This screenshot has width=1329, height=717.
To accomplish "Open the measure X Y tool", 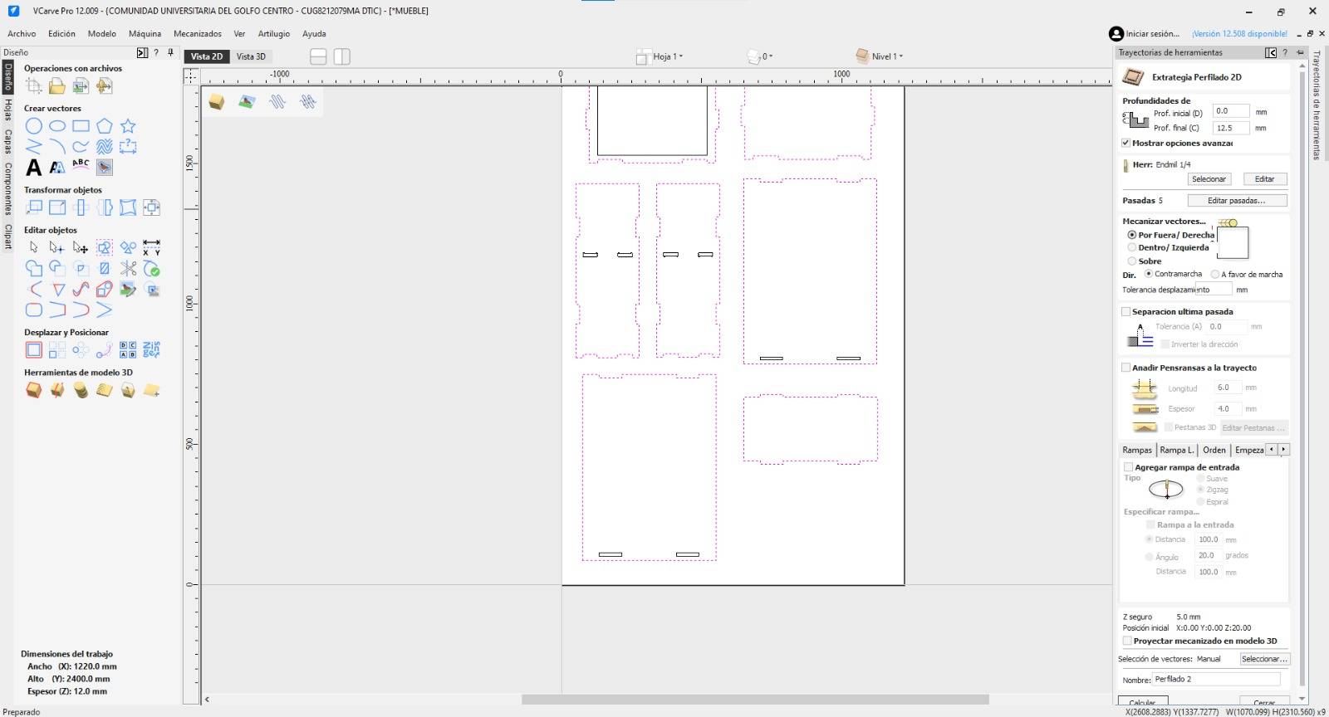I will pos(151,247).
